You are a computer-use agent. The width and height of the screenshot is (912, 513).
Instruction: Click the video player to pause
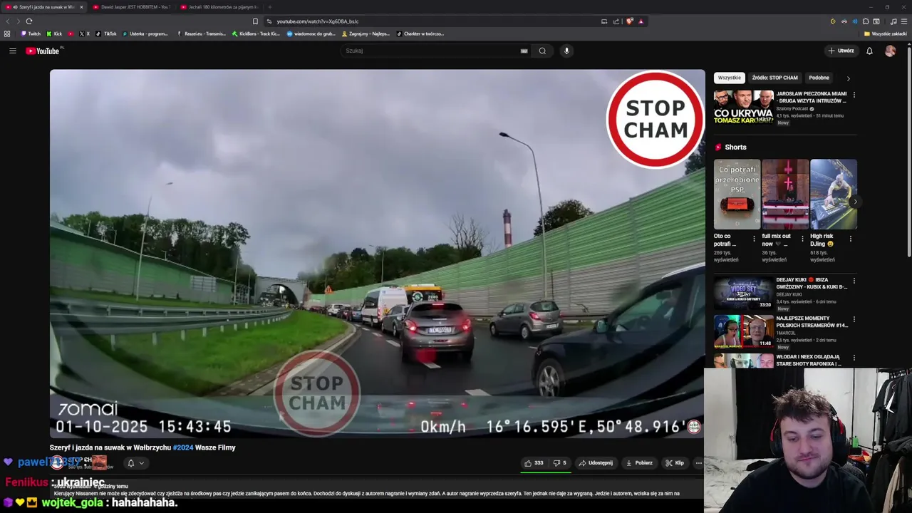(377, 253)
